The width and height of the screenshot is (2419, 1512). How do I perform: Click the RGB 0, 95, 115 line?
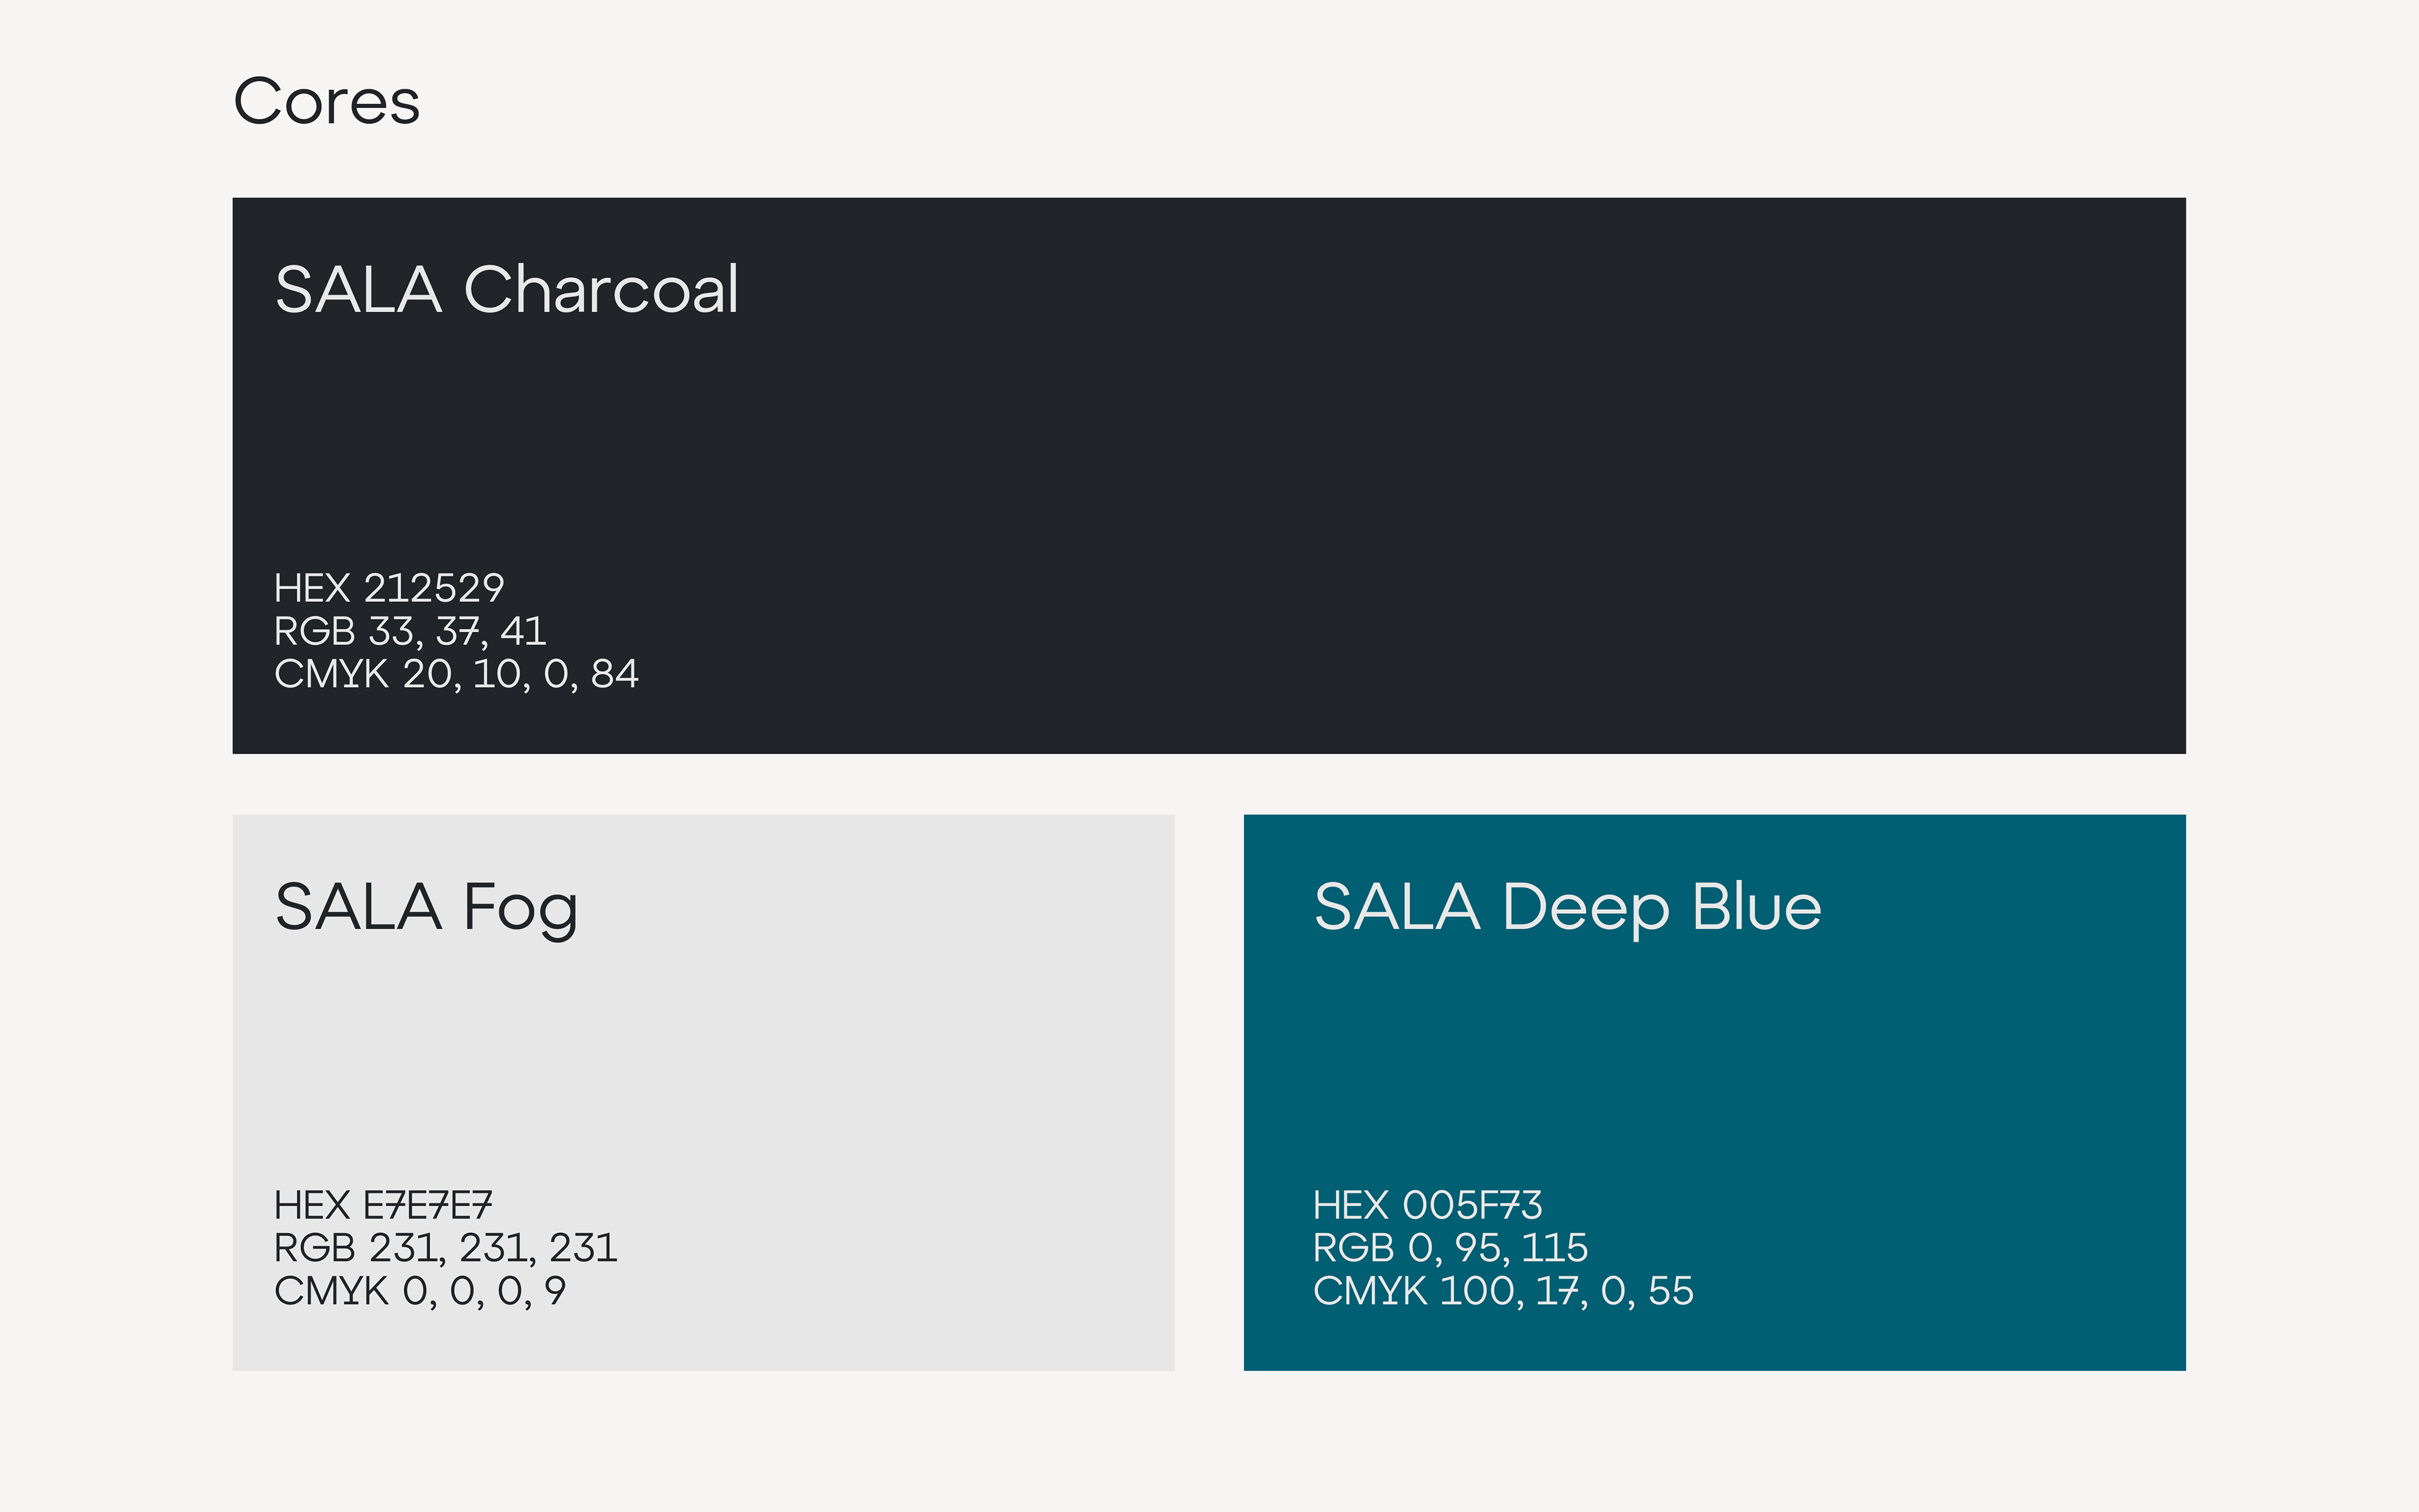[x=1451, y=1248]
